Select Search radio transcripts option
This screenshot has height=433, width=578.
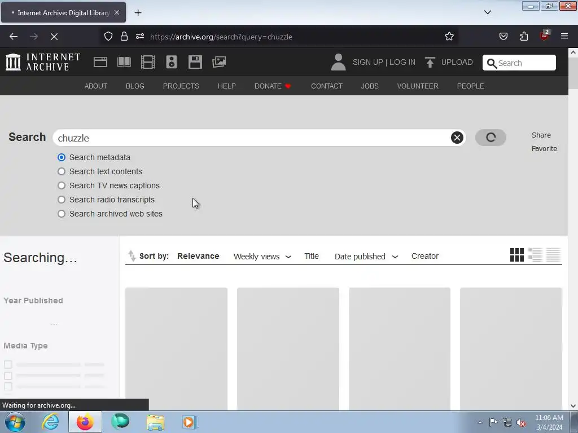(62, 200)
